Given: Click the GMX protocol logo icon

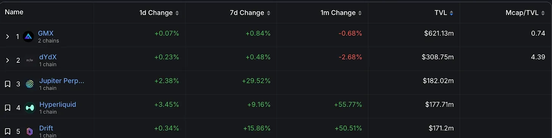Looking at the screenshot, I should coord(28,37).
